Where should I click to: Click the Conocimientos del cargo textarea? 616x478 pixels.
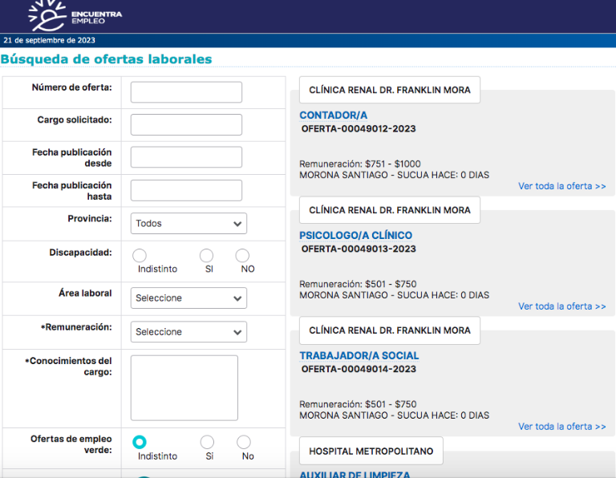click(184, 388)
